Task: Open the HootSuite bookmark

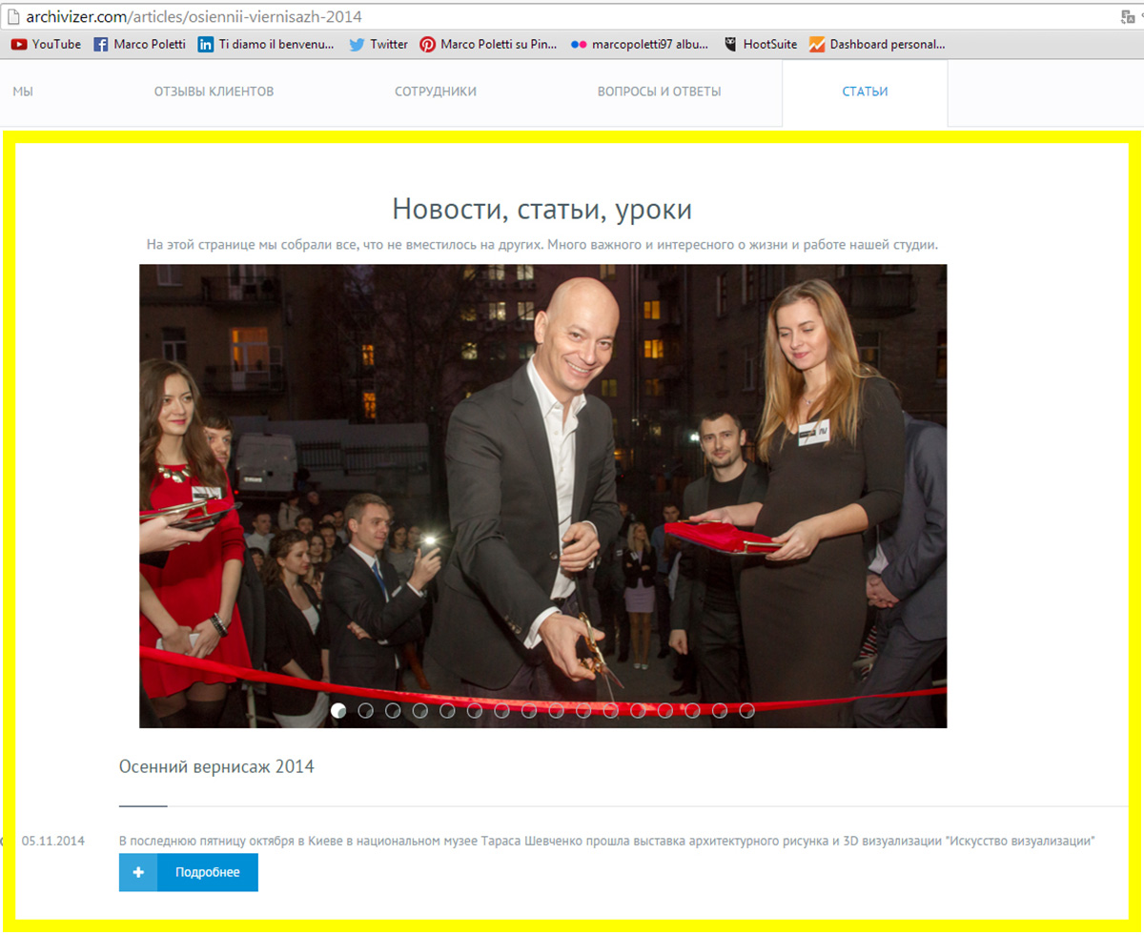Action: point(761,44)
